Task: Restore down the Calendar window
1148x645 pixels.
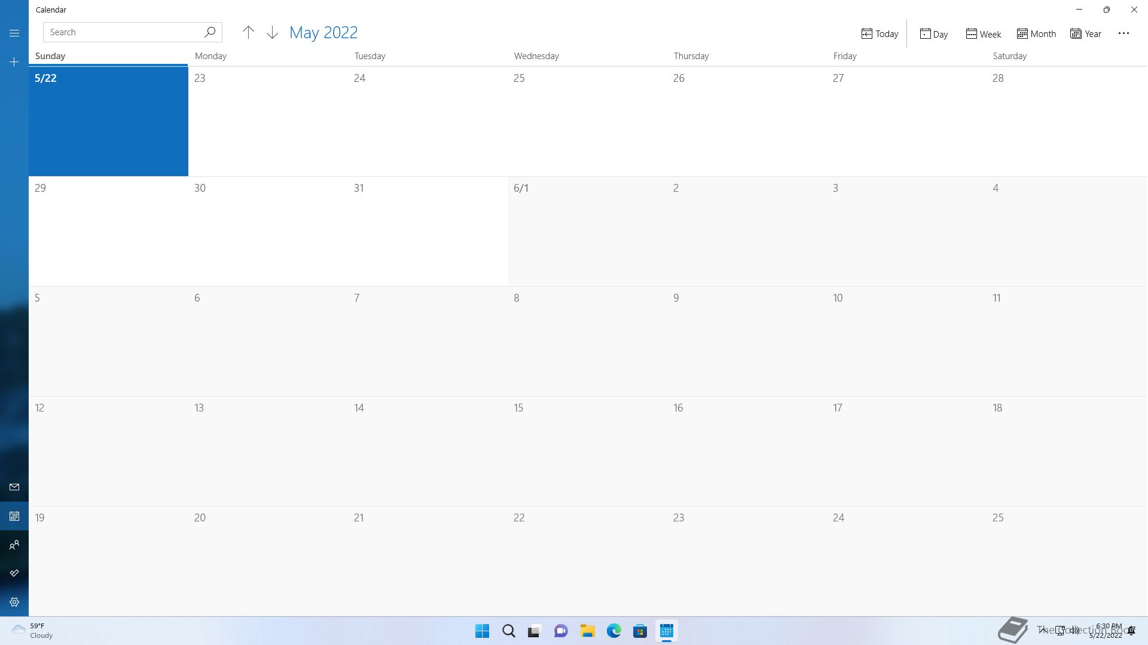Action: (x=1107, y=10)
